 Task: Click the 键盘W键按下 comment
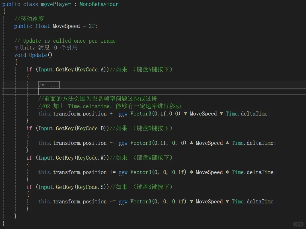pos(153,157)
